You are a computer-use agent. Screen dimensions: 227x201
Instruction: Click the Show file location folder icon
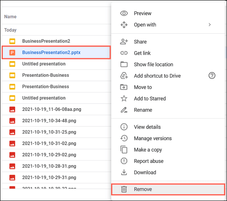(124, 64)
